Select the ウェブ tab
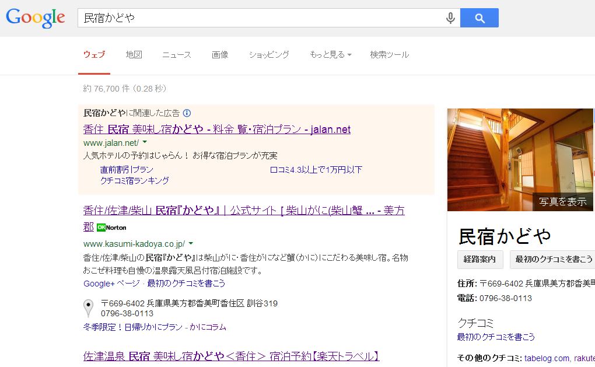The image size is (595, 367). point(94,55)
